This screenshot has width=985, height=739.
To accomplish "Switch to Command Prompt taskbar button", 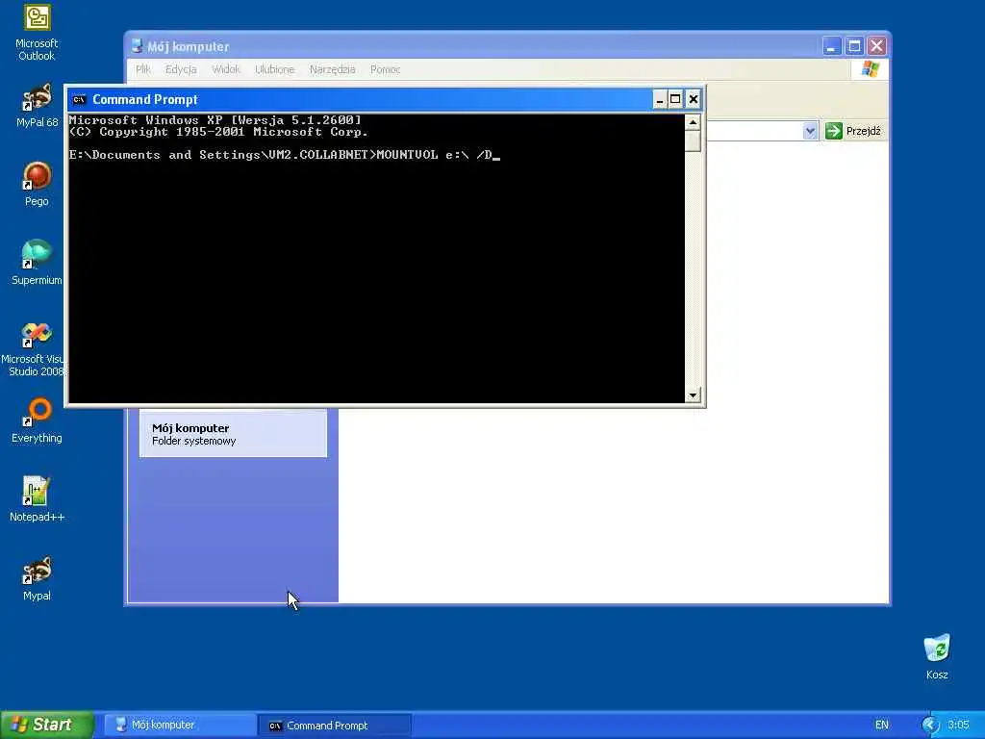I will tap(334, 726).
